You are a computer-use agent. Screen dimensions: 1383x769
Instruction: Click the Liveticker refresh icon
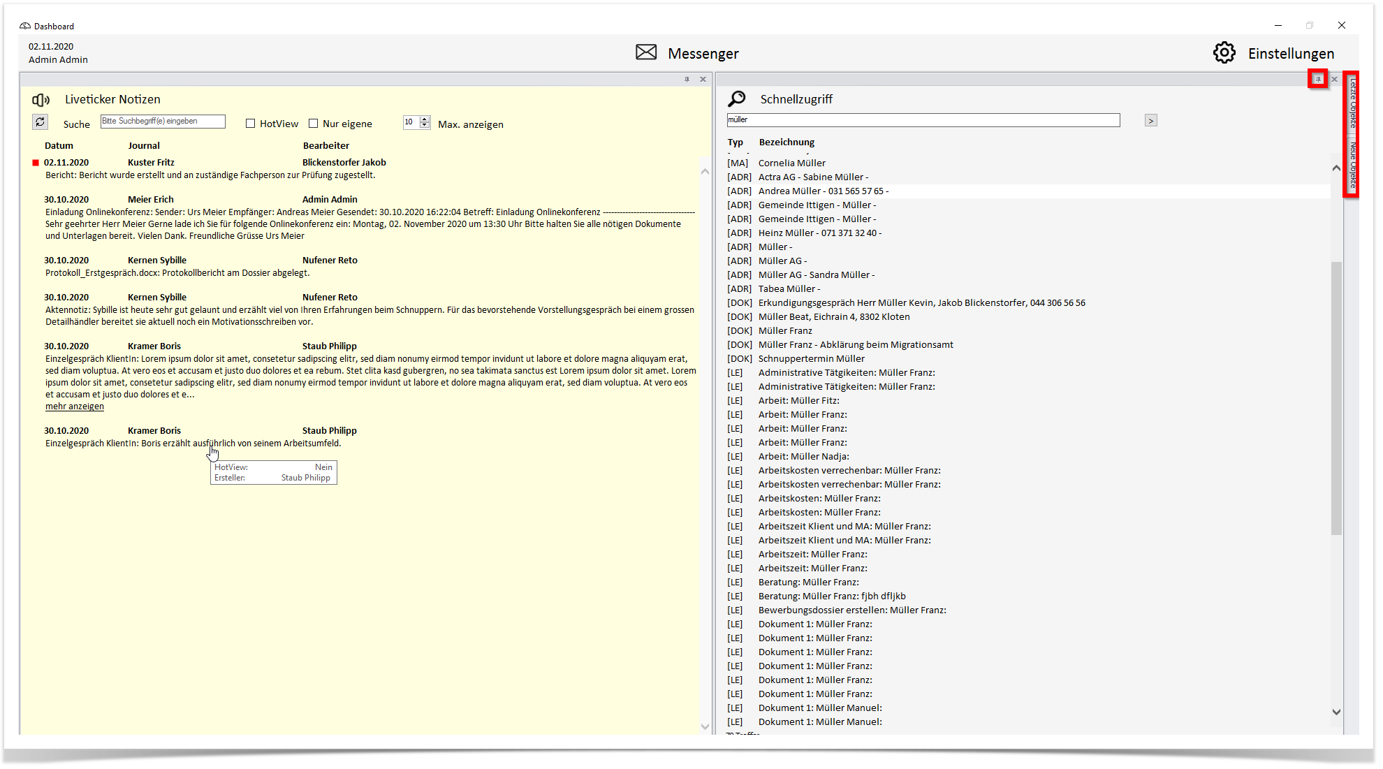click(41, 122)
